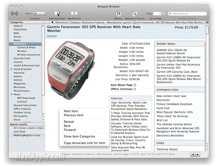Increment the Go to Page stepper
The image size is (216, 166).
coord(164,13)
